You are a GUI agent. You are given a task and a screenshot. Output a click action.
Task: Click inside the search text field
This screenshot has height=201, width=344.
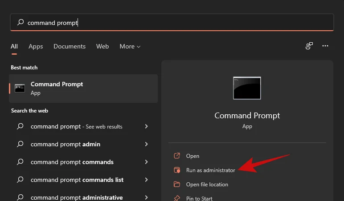(x=172, y=22)
